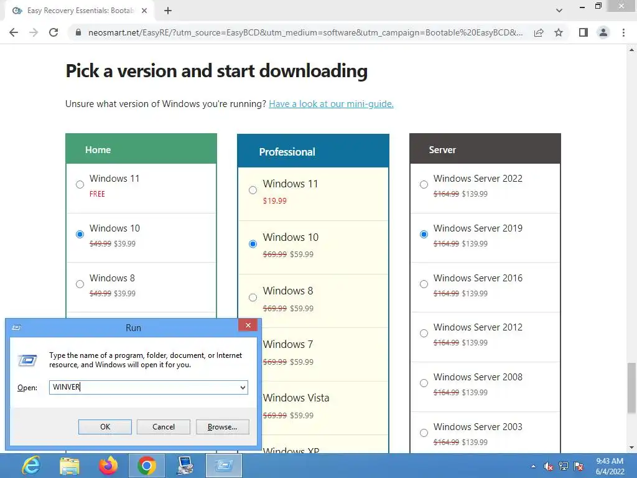
Task: Open Chrome's three-dot menu
Action: pos(623,32)
